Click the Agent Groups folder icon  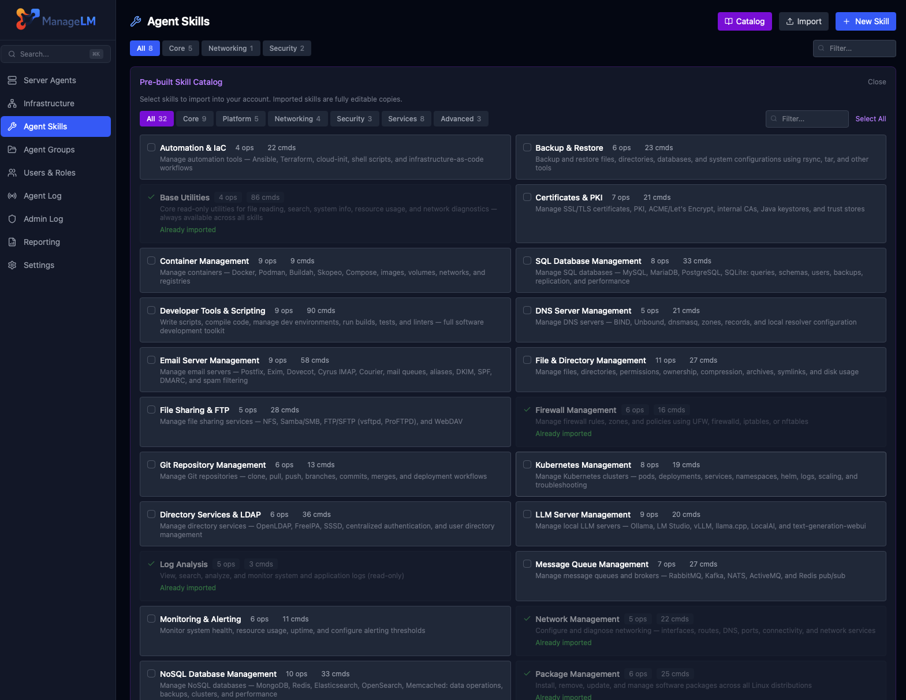(x=12, y=150)
